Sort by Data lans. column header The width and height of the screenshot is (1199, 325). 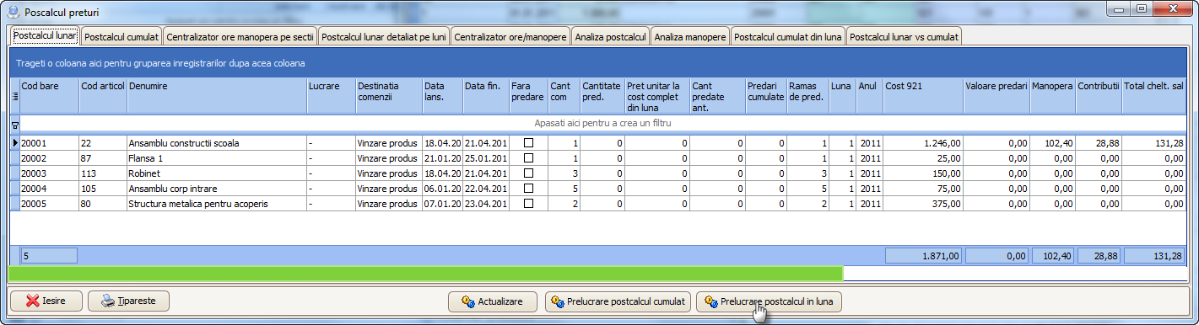point(442,96)
